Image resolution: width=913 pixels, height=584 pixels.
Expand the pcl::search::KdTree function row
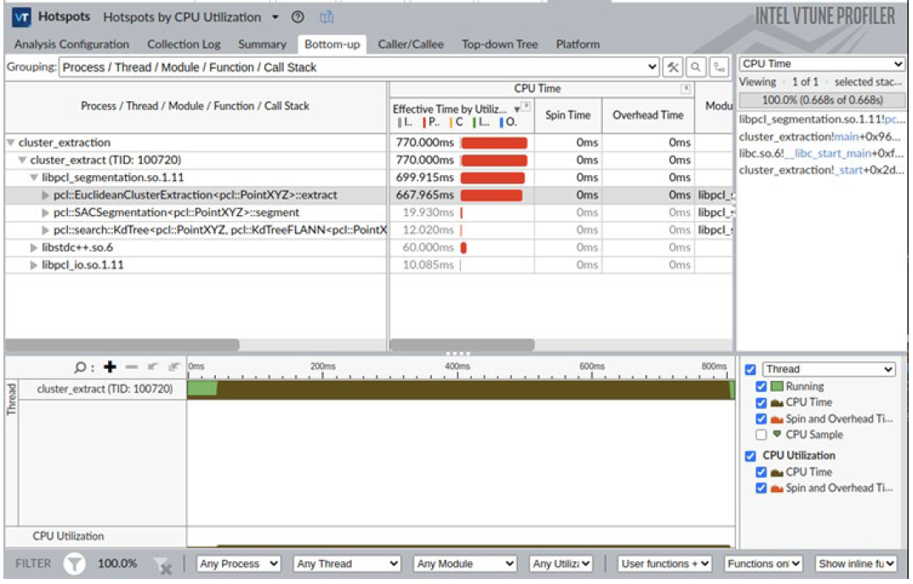pyautogui.click(x=45, y=230)
